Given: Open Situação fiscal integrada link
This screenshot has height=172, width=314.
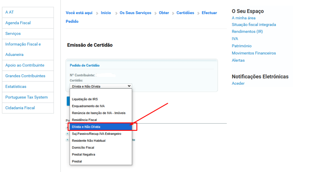Looking at the screenshot, I should point(254,25).
